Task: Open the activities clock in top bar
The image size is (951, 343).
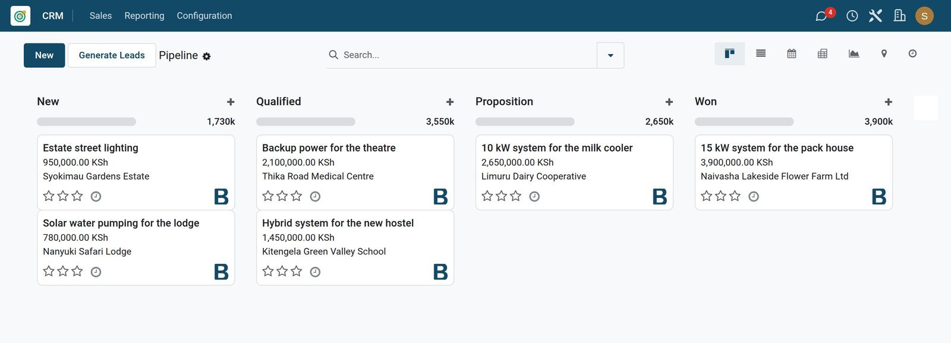Action: coord(852,16)
